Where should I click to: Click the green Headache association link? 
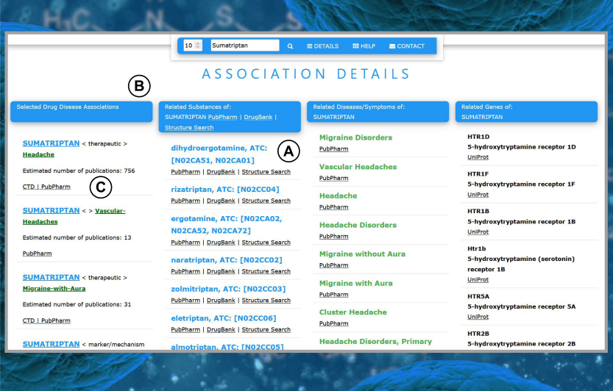(x=38, y=155)
